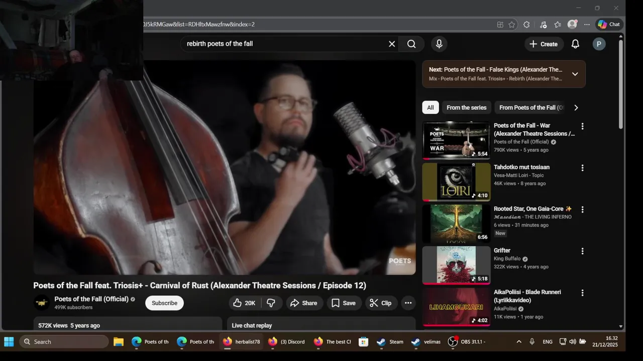The height and width of the screenshot is (361, 643).
Task: Switch to herbalist78 Firefox window
Action: 242,342
